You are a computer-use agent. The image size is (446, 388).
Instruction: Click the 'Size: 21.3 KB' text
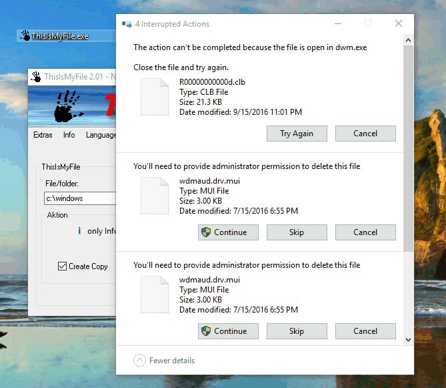201,102
